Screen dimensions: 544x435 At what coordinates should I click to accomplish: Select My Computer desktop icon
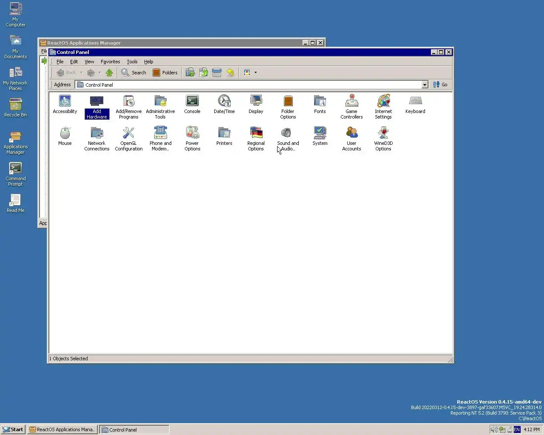(15, 15)
